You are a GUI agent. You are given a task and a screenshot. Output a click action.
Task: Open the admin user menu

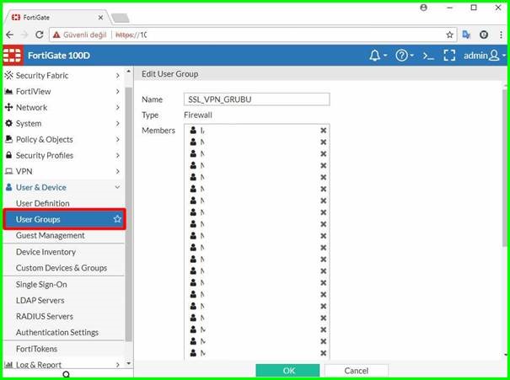[485, 56]
